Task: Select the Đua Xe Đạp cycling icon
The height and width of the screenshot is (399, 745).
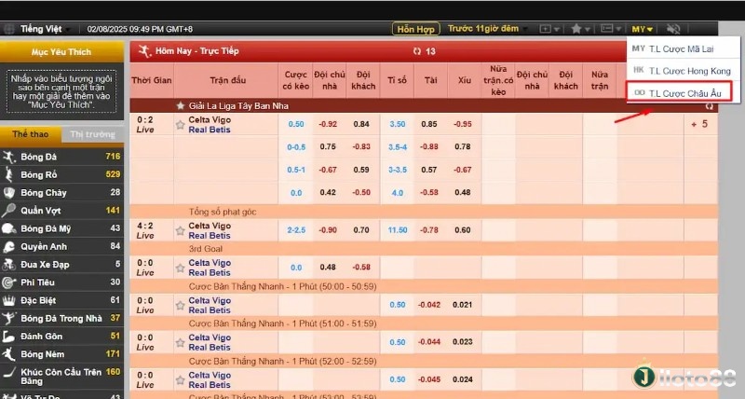Action: pos(8,265)
